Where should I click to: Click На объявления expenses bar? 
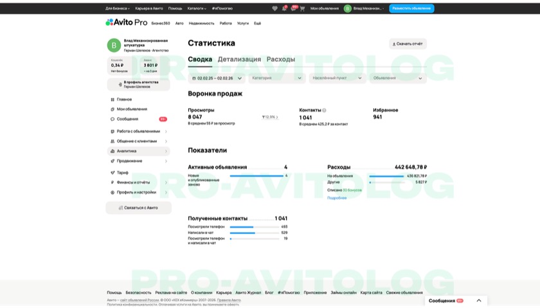pos(386,176)
